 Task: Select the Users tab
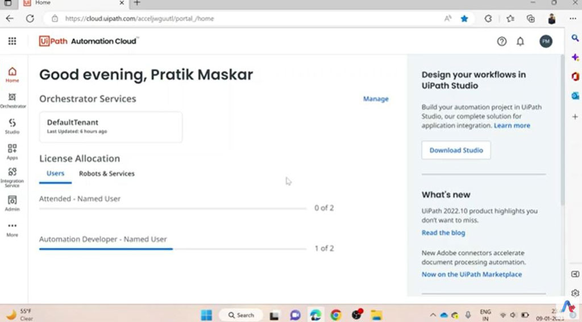pyautogui.click(x=55, y=174)
